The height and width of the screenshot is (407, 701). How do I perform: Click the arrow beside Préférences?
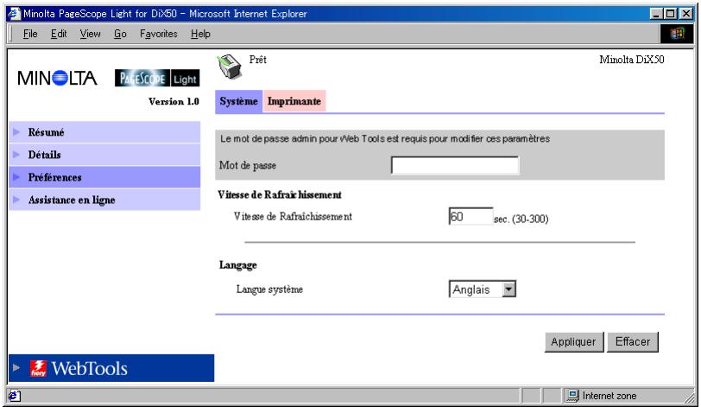[17, 177]
